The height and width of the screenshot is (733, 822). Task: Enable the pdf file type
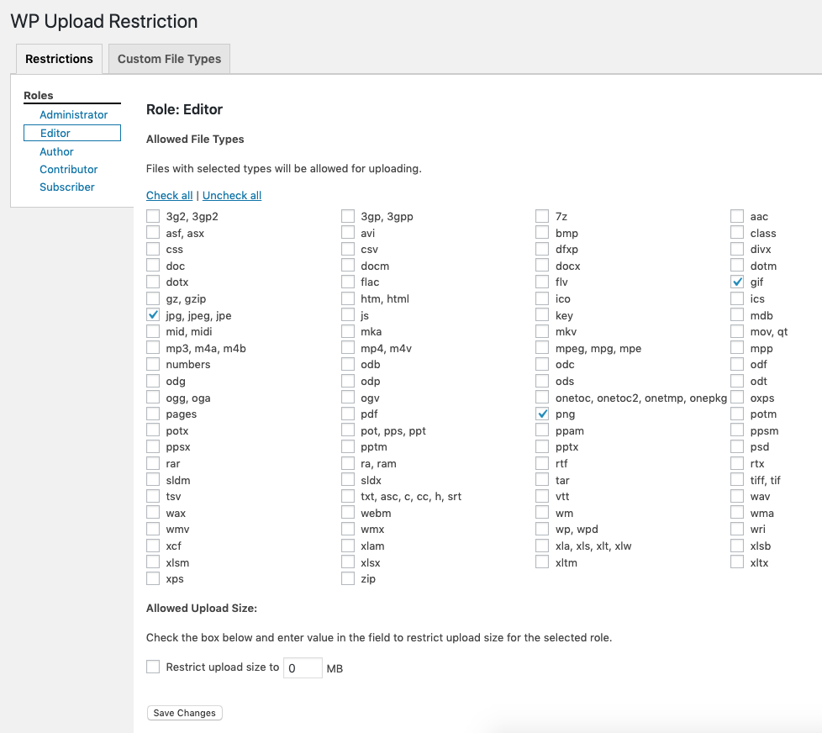pyautogui.click(x=347, y=414)
